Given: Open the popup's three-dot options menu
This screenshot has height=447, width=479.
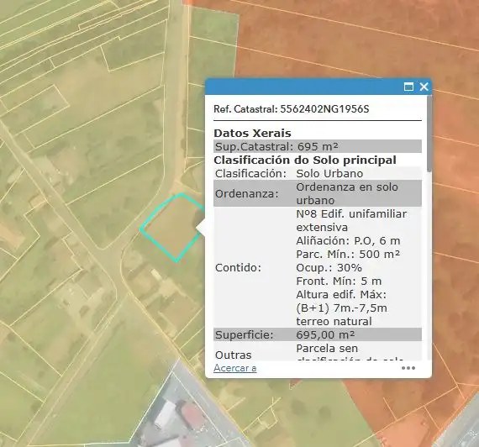Looking at the screenshot, I should tap(408, 368).
